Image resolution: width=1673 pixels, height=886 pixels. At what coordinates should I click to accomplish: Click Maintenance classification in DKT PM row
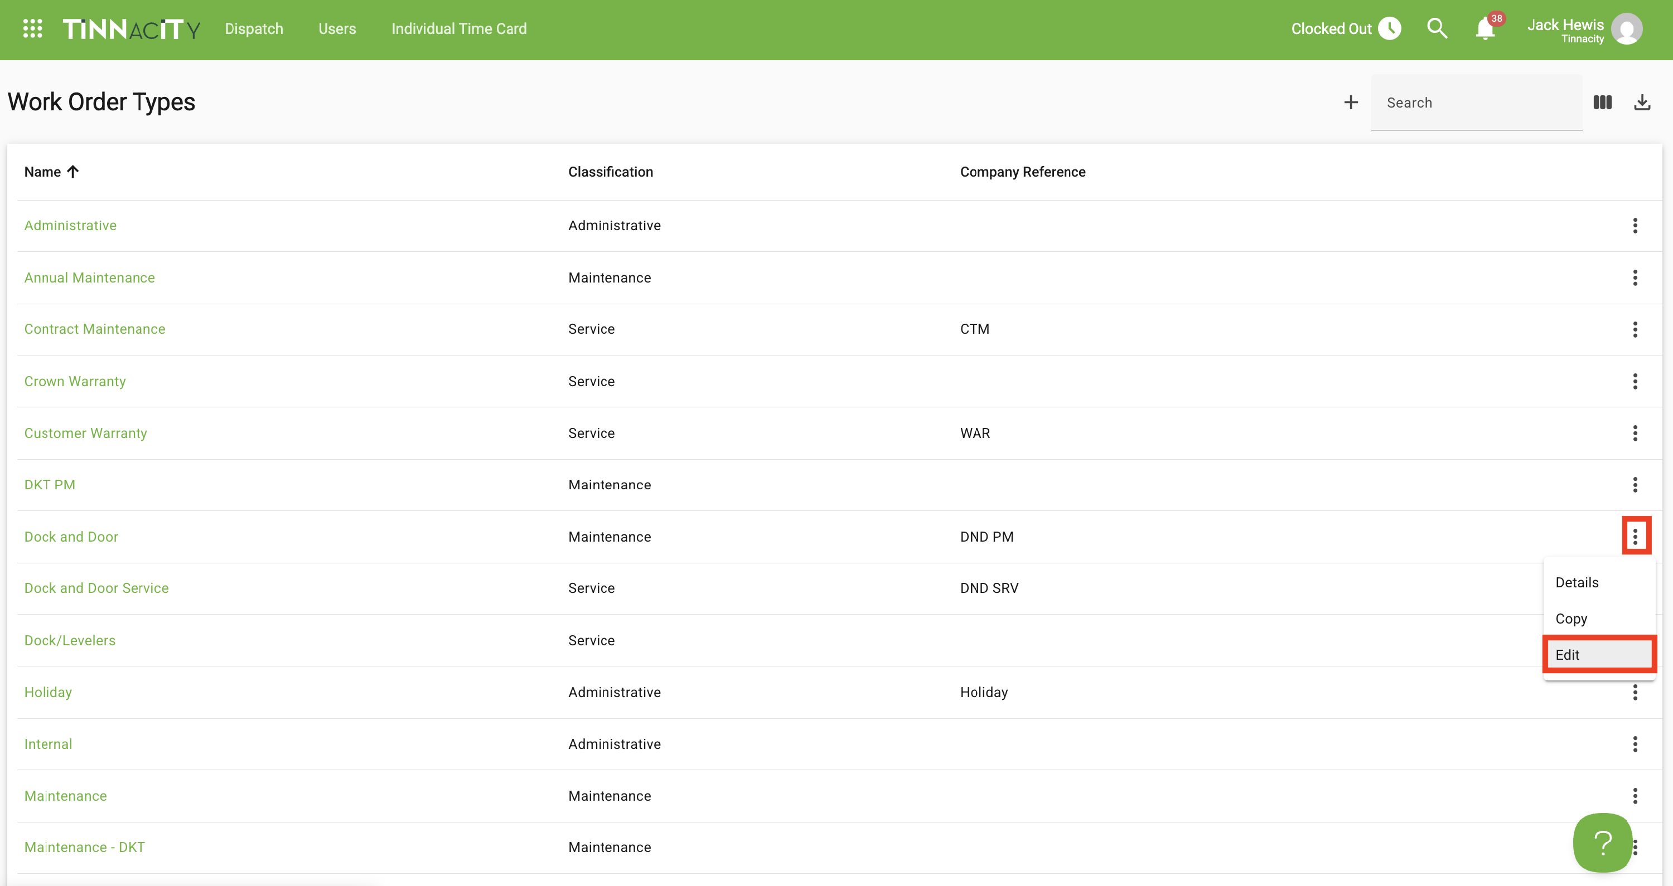(x=609, y=485)
